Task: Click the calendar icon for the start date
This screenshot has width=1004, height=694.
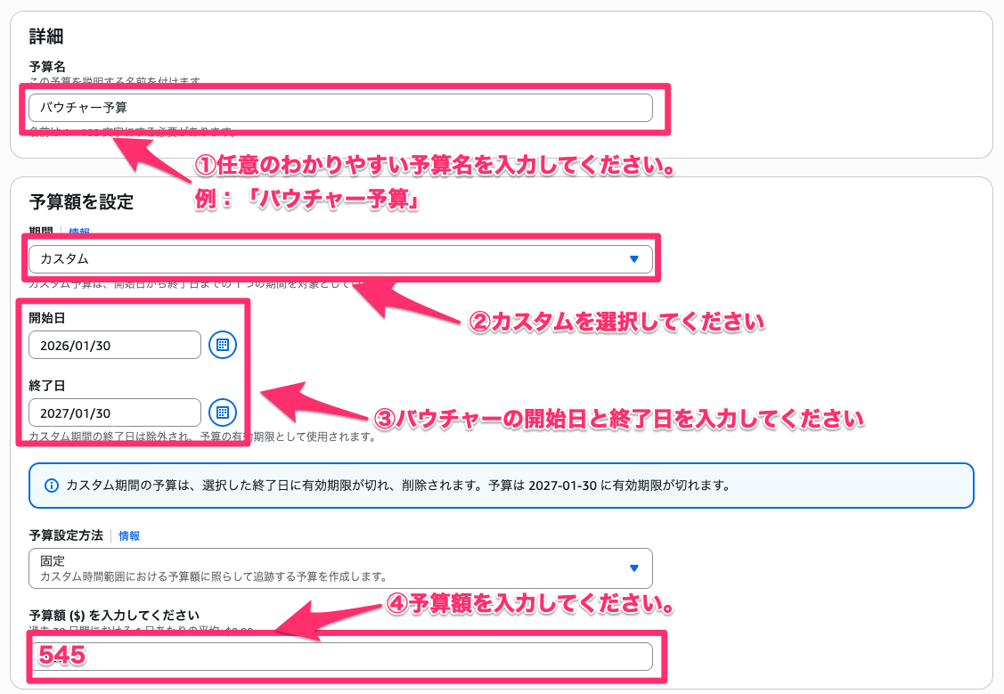Action: point(222,345)
